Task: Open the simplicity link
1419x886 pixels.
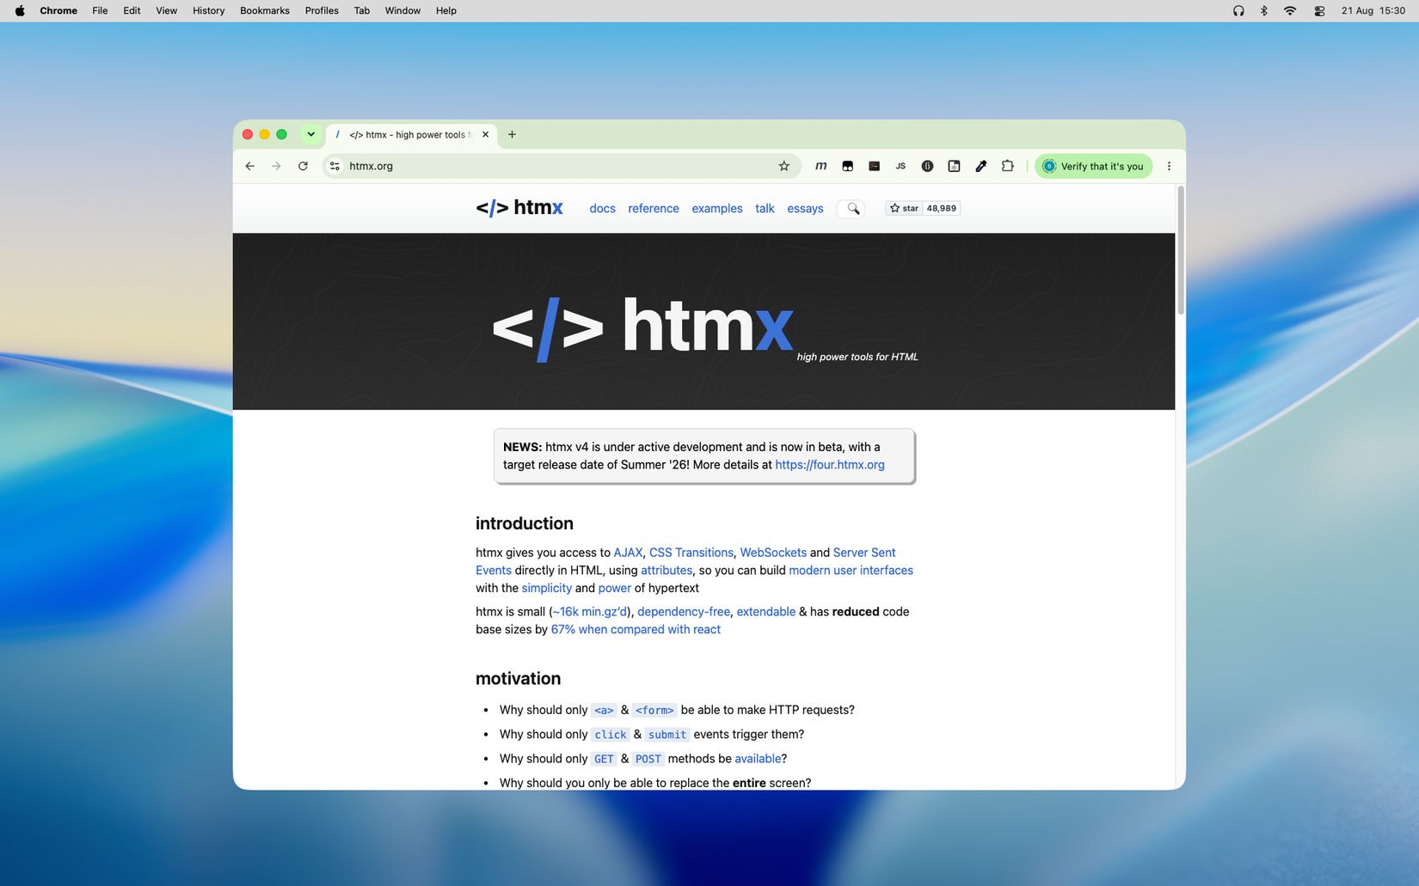Action: pos(546,589)
